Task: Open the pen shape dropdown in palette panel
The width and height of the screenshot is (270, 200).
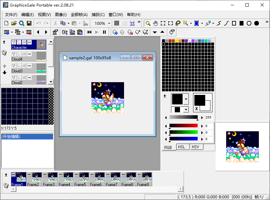Action: pos(186,99)
